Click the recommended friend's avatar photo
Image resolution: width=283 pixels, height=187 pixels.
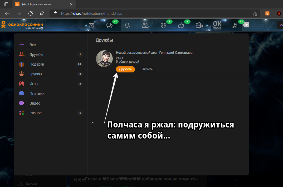pos(104,59)
